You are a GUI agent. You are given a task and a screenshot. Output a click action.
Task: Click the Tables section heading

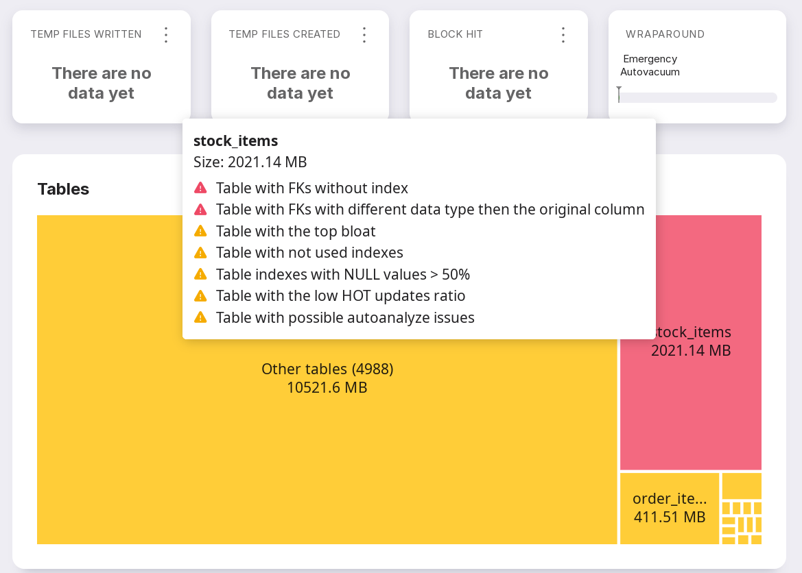tap(63, 189)
